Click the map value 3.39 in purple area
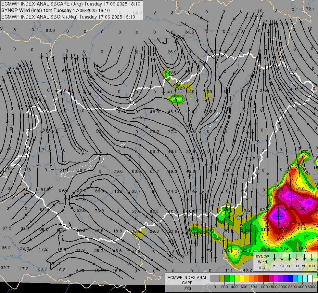318x293 pixels. [x=283, y=209]
